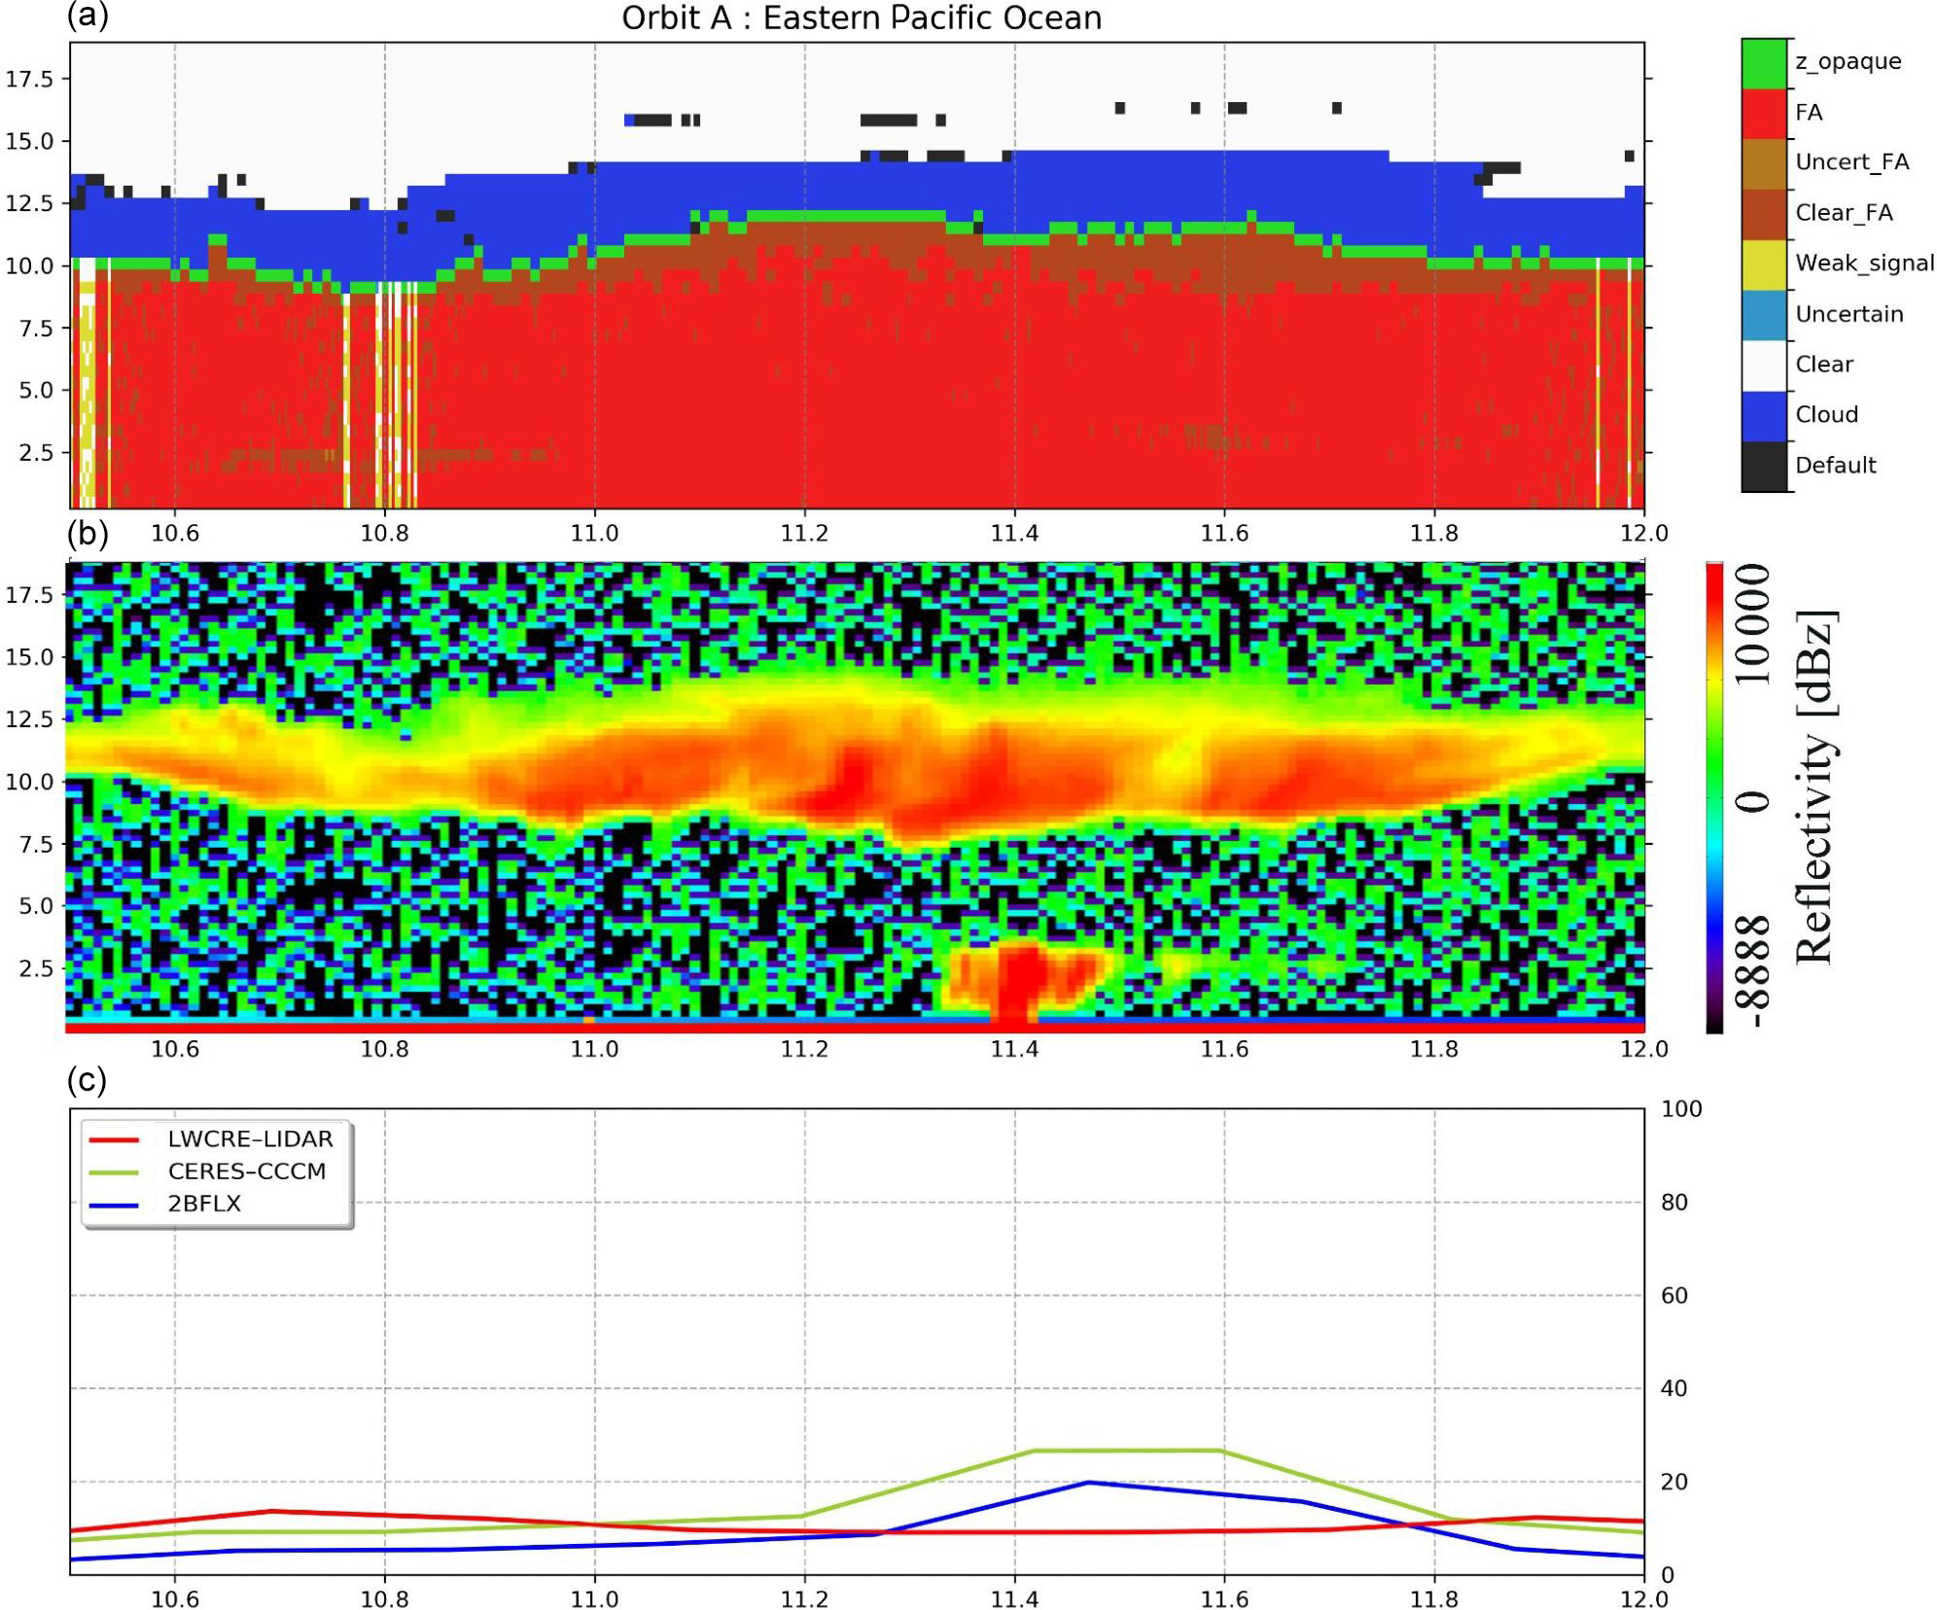Click the Reflectivity colorbar gradient

click(1714, 797)
